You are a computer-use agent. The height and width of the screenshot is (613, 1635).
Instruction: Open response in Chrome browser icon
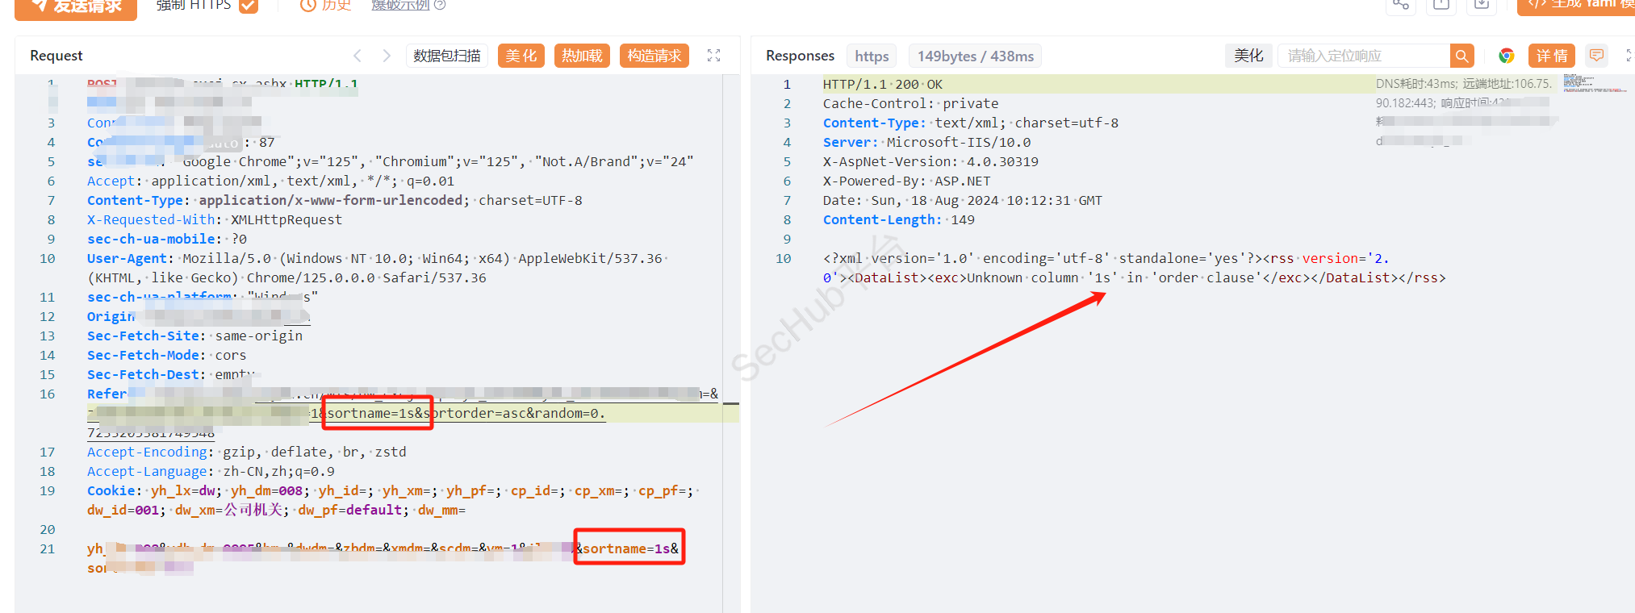(x=1506, y=56)
